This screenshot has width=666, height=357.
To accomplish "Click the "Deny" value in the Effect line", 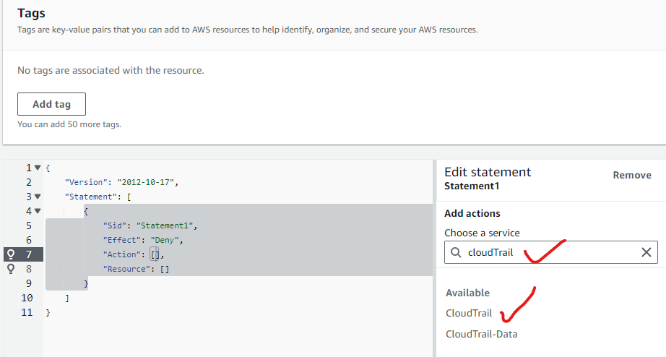I will point(164,240).
